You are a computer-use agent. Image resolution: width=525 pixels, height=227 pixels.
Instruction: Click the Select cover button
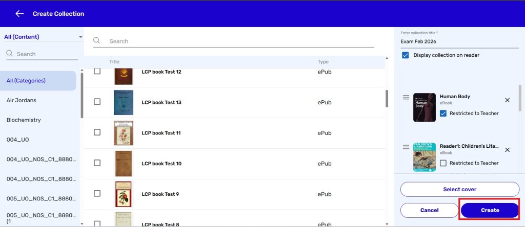tap(459, 189)
